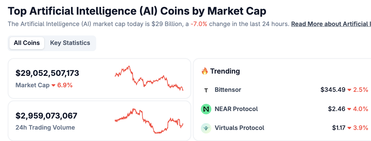Click the 24h Trading Volume sparkline chart
Image resolution: width=371 pixels, height=141 pixels.
pyautogui.click(x=149, y=121)
